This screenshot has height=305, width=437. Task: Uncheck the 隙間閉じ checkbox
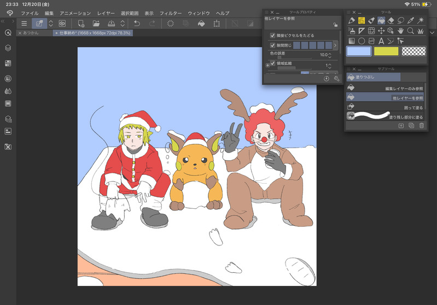272,45
